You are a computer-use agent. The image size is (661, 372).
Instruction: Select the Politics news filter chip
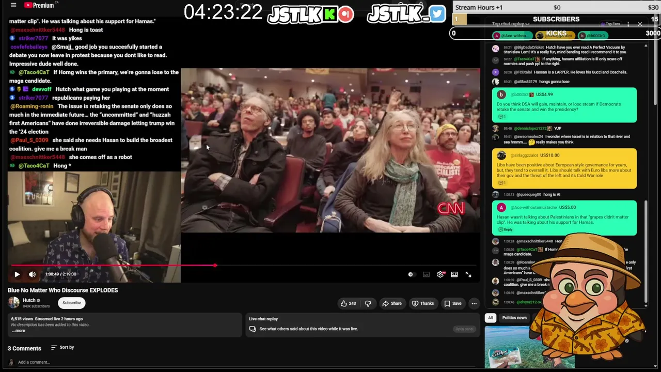pyautogui.click(x=514, y=318)
